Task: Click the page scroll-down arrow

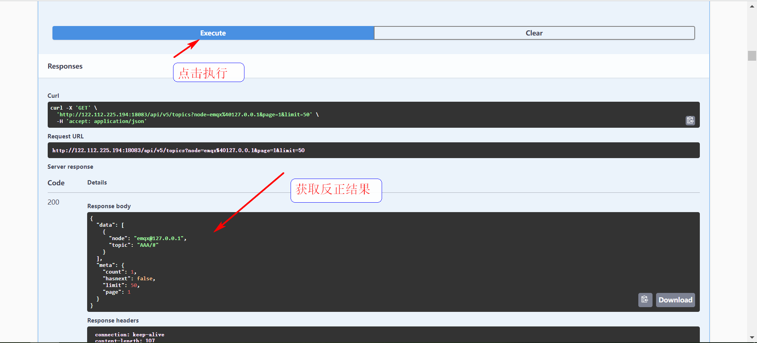Action: 752,337
